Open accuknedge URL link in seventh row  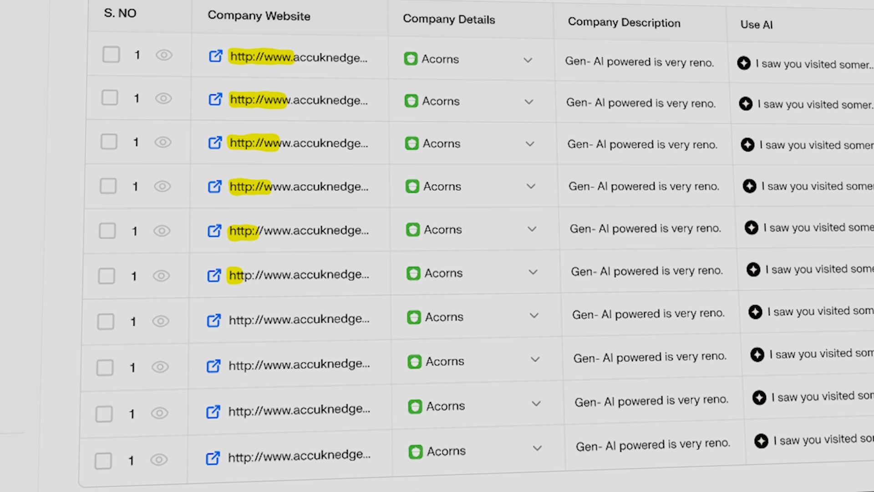(x=299, y=319)
